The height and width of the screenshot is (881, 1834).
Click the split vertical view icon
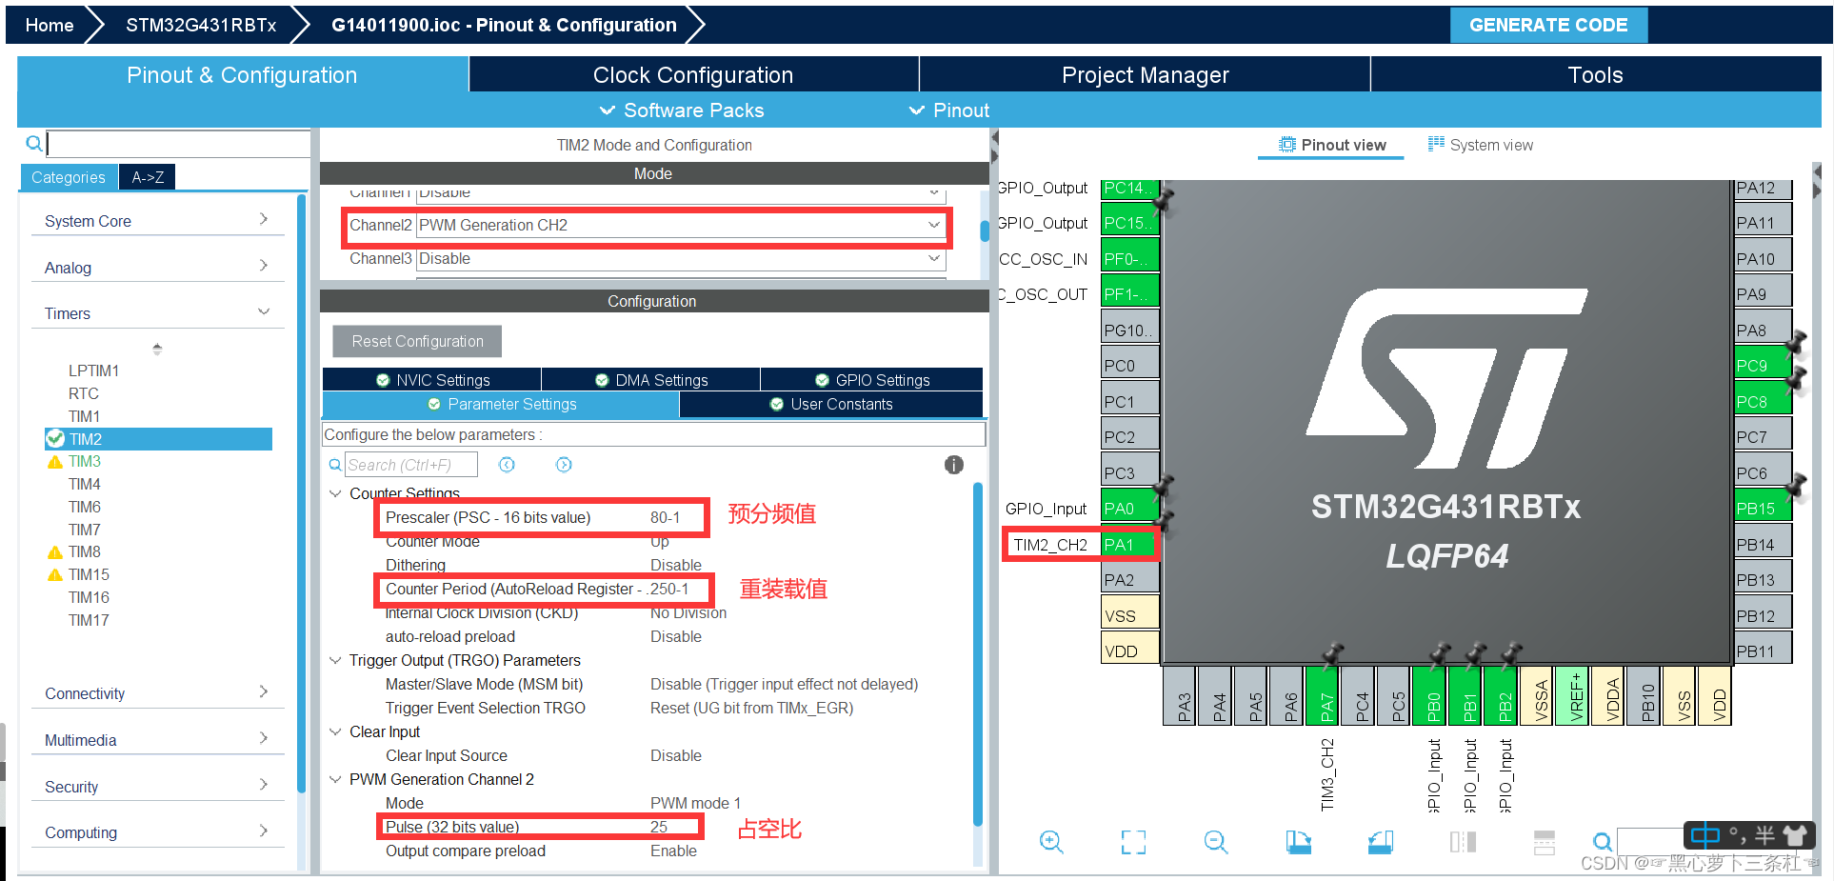[x=1463, y=842]
